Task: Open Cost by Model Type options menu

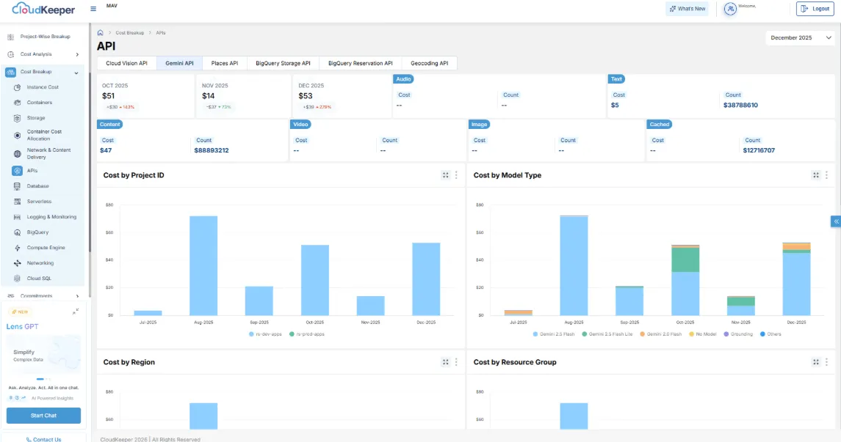Action: (826, 175)
